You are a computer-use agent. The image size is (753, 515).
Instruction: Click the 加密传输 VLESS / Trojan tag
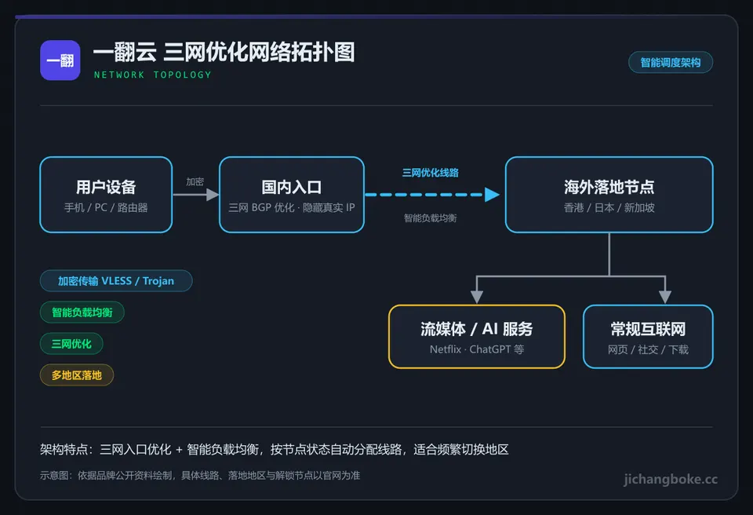[116, 281]
